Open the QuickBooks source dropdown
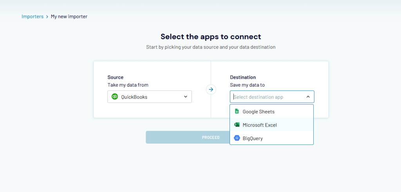401x192 pixels. [x=150, y=97]
